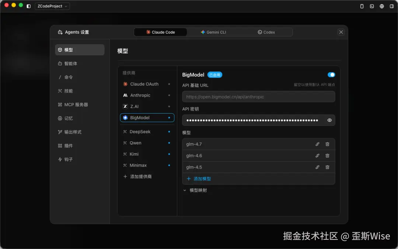Click the glm-4.7 model name

point(194,144)
